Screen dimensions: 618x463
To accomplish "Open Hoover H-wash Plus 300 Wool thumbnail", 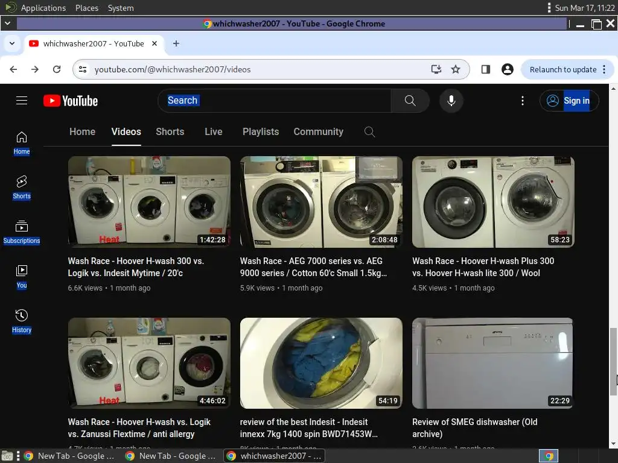I will click(493, 202).
